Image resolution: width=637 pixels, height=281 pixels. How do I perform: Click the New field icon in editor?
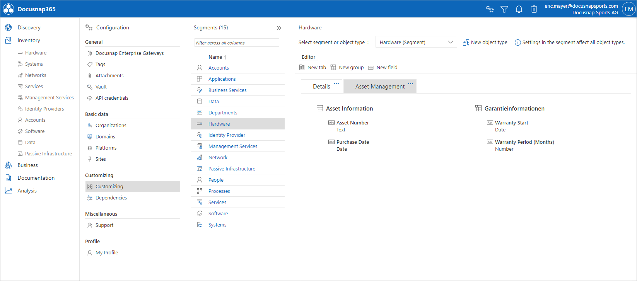(371, 67)
